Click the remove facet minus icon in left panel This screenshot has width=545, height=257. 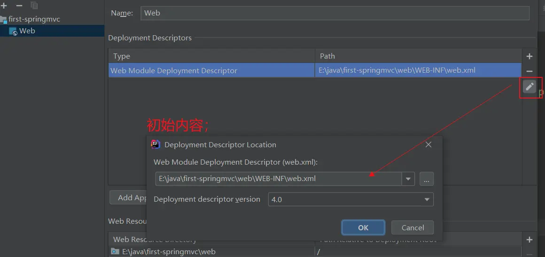(19, 6)
